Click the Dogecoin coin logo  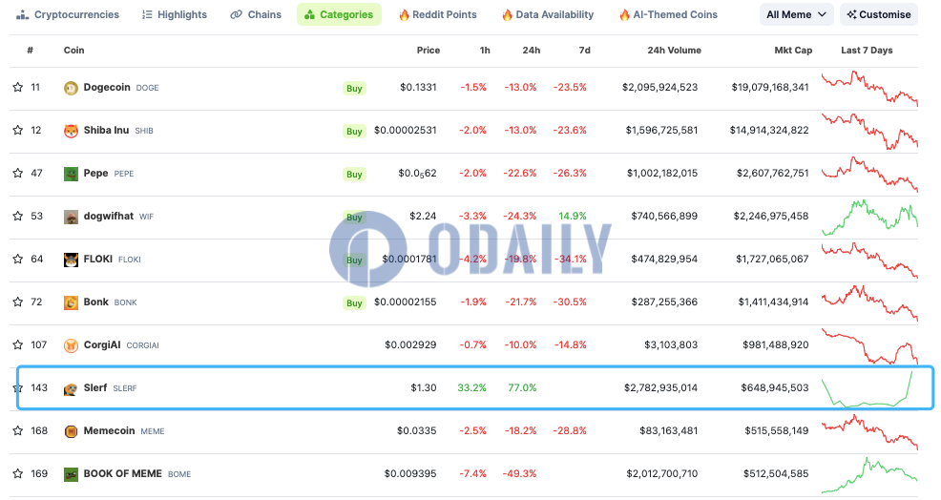tap(71, 88)
